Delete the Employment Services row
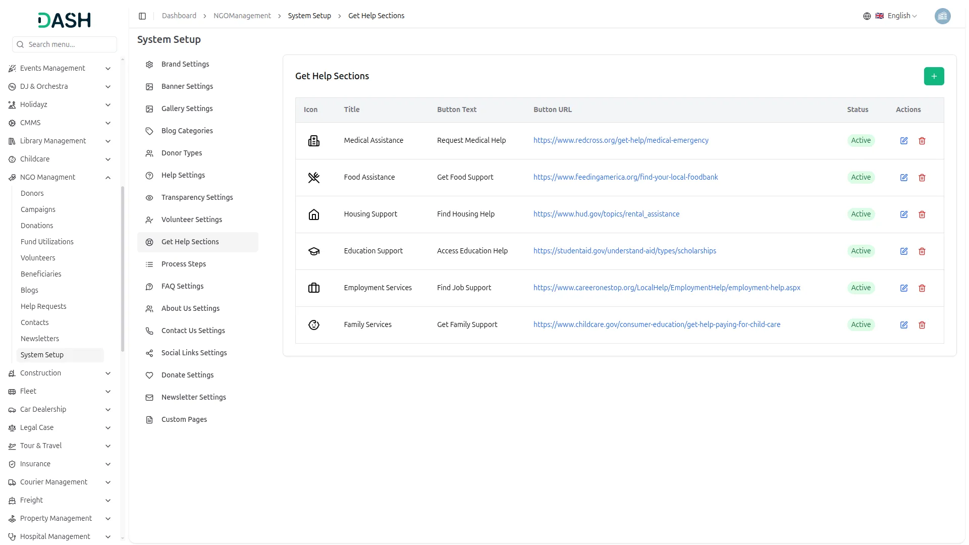This screenshot has width=969, height=545. coord(922,288)
